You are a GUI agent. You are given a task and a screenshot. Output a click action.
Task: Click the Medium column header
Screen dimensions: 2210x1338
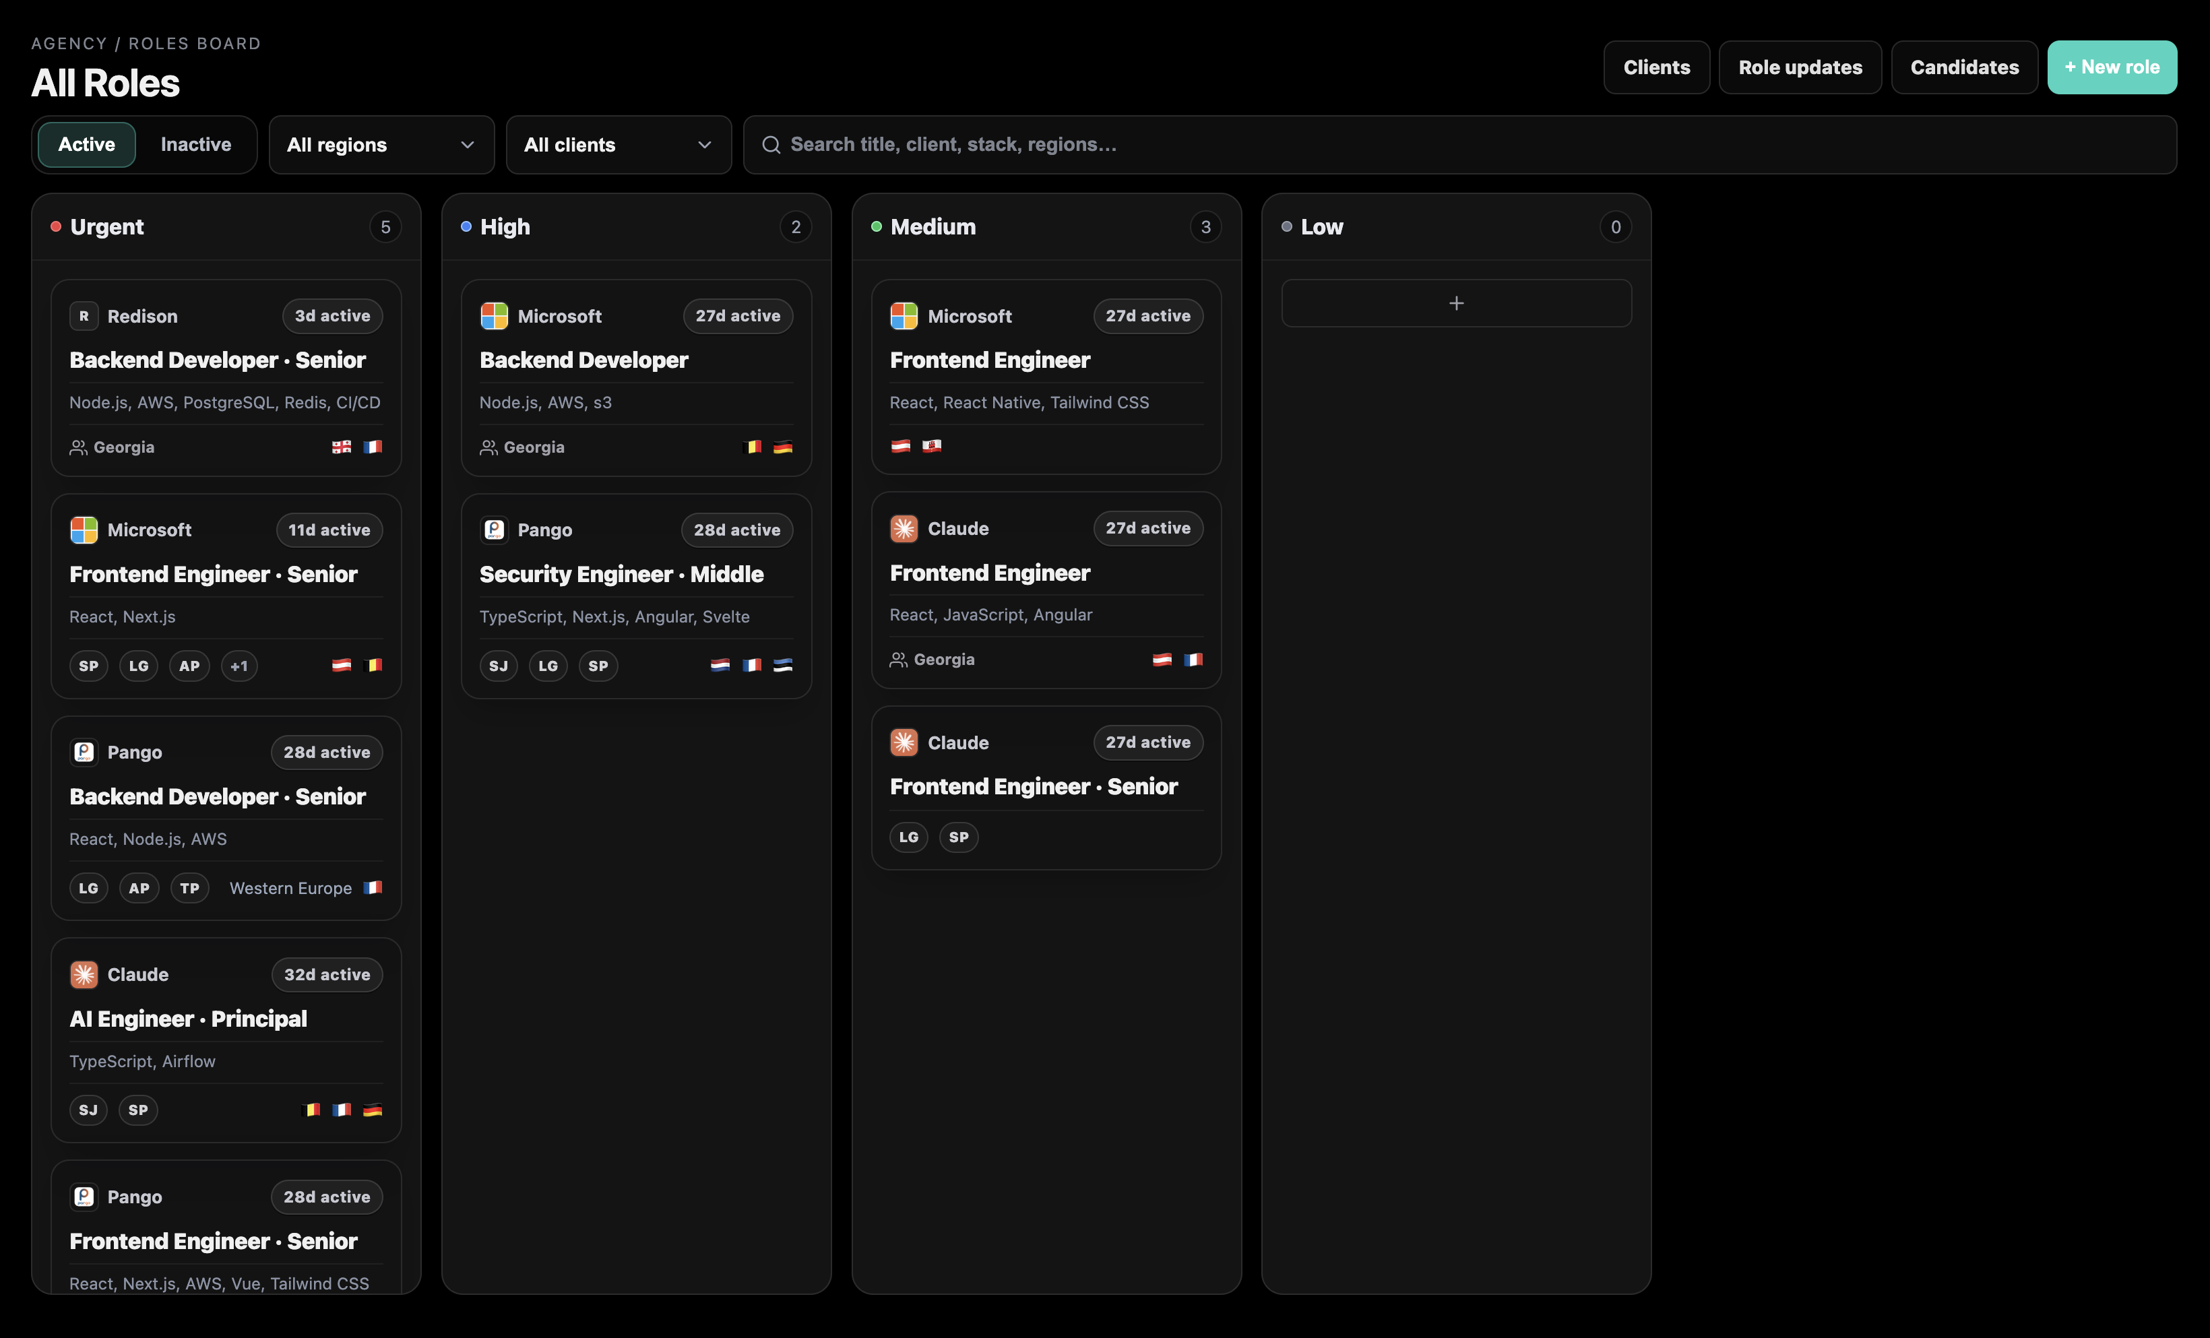1046,227
